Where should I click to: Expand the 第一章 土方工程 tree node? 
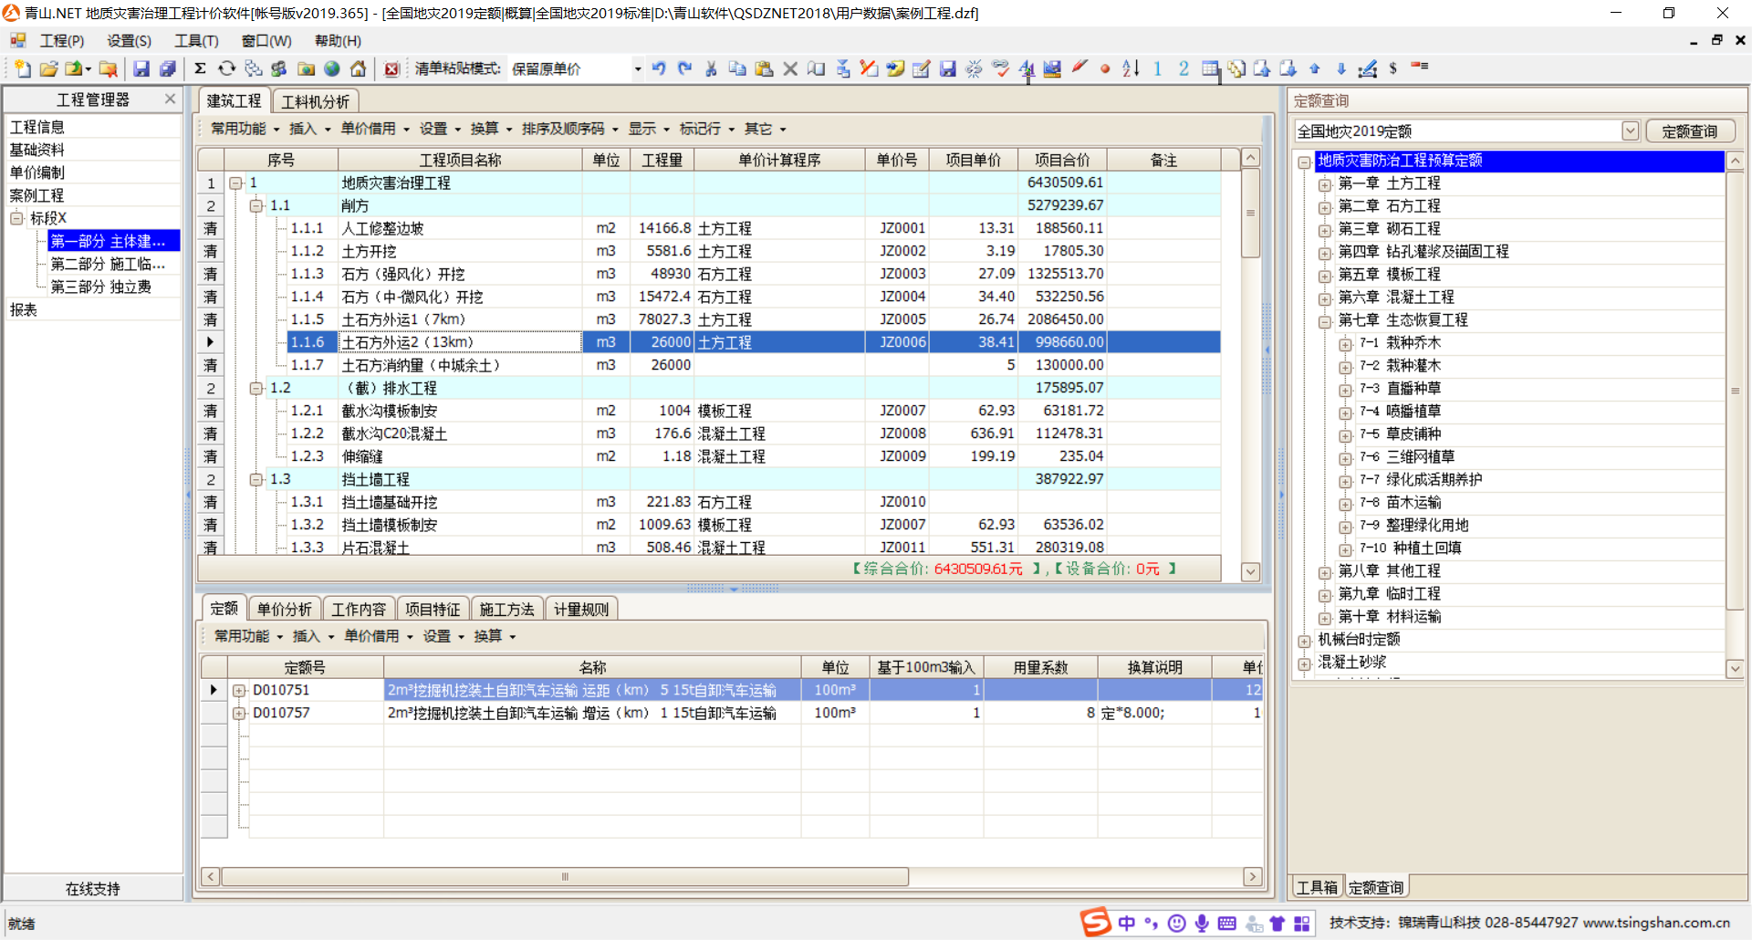[1325, 184]
